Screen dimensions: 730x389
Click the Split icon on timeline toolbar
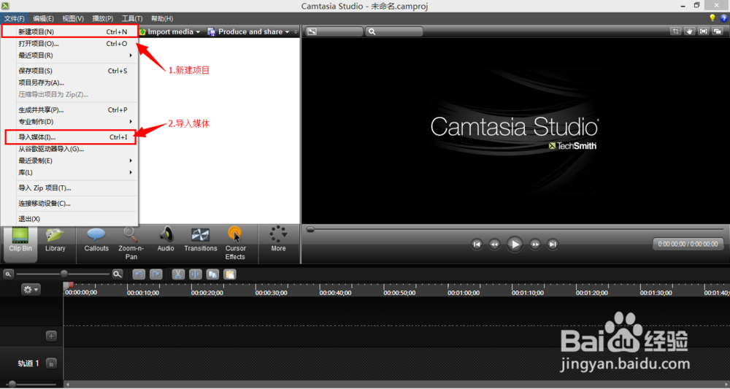click(195, 274)
